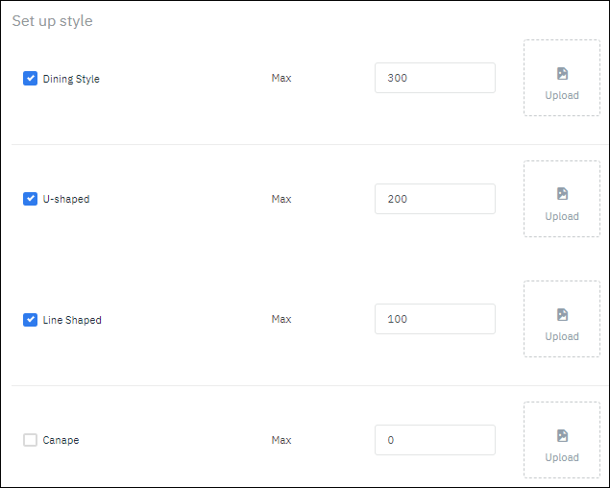Click the Line Shaped label text
Viewport: 610px width, 488px height.
[x=72, y=320]
